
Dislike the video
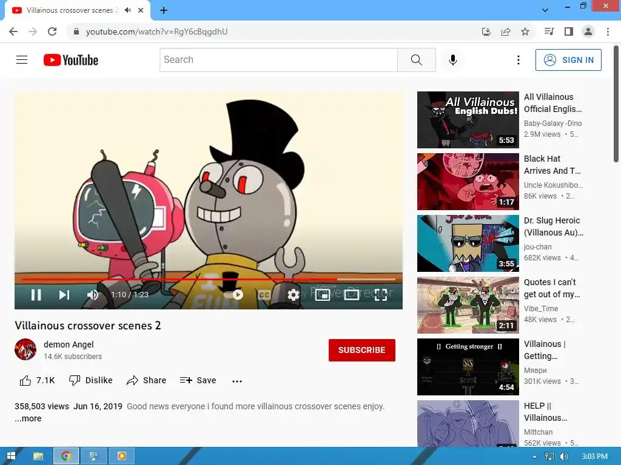[91, 380]
